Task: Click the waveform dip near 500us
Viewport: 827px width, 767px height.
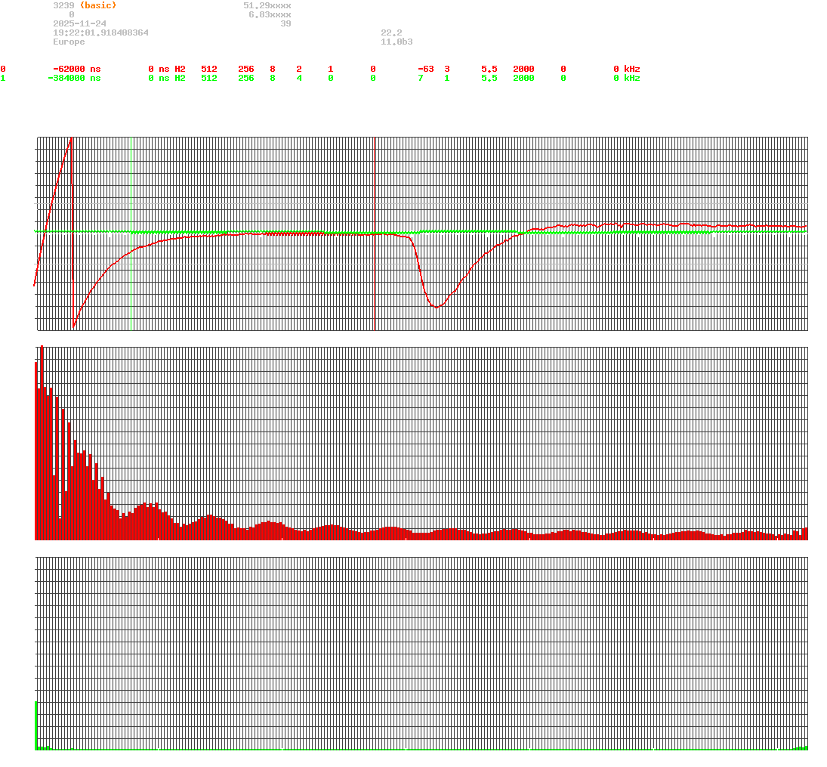Action: [x=436, y=306]
